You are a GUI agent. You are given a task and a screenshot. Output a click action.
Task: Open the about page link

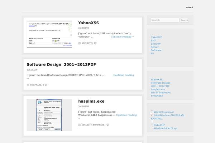pos(190,8)
